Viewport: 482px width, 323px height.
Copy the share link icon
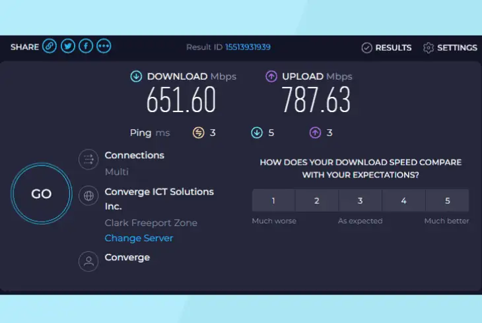(50, 46)
